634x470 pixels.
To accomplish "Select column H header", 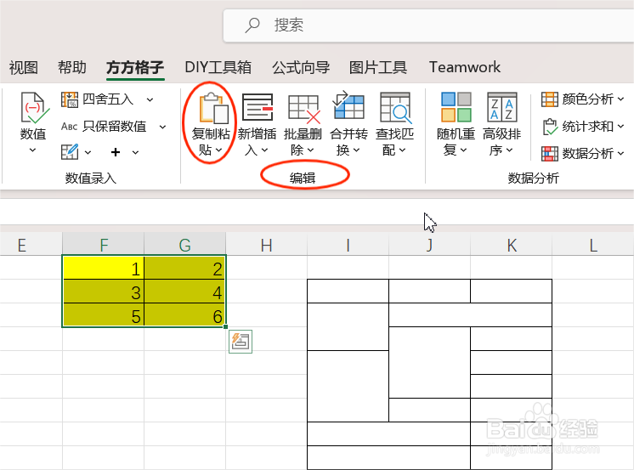I will tap(267, 245).
